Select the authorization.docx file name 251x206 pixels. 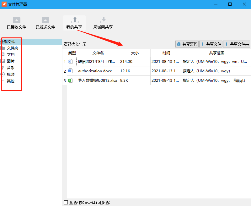95,71
